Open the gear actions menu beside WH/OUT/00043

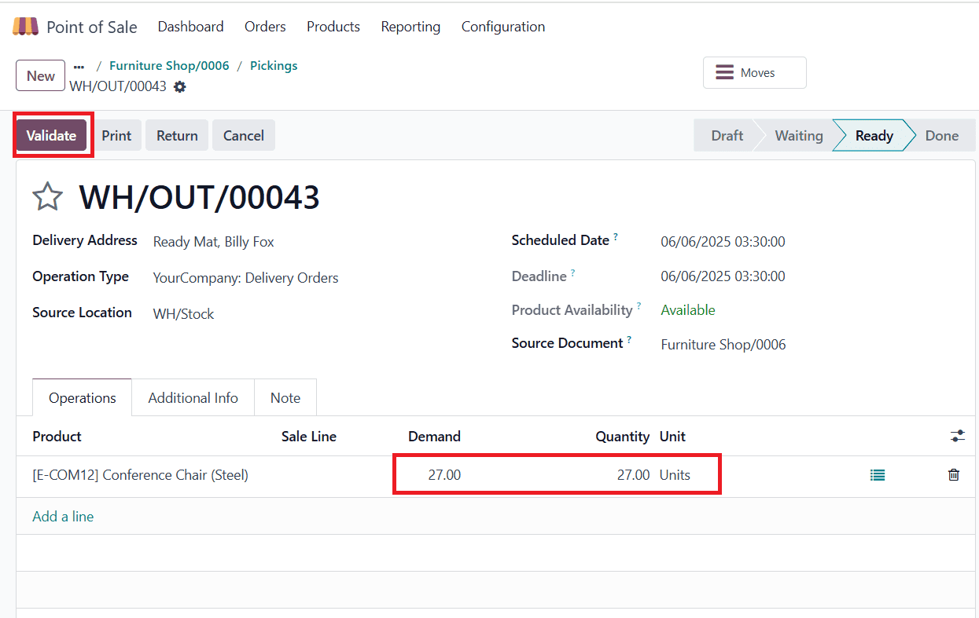179,86
